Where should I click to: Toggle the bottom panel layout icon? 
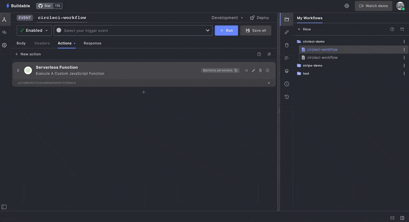click(x=392, y=218)
